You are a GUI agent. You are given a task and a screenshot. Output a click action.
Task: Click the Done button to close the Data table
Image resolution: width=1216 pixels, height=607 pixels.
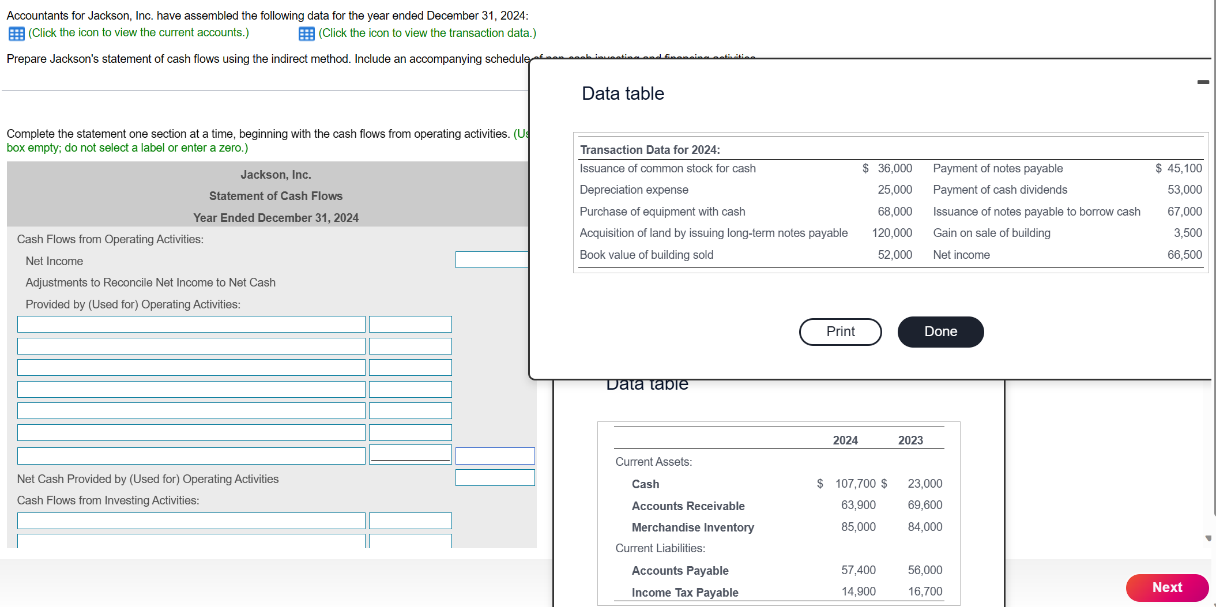pos(940,331)
